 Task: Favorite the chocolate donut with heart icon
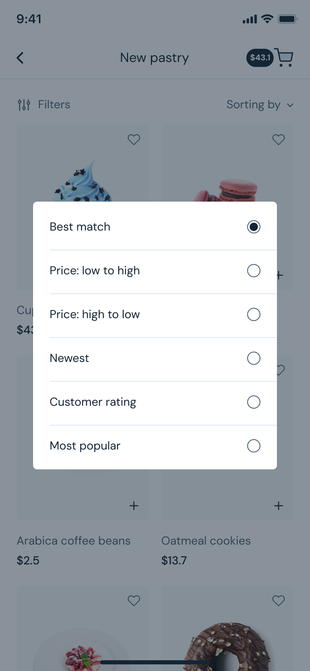(x=279, y=600)
